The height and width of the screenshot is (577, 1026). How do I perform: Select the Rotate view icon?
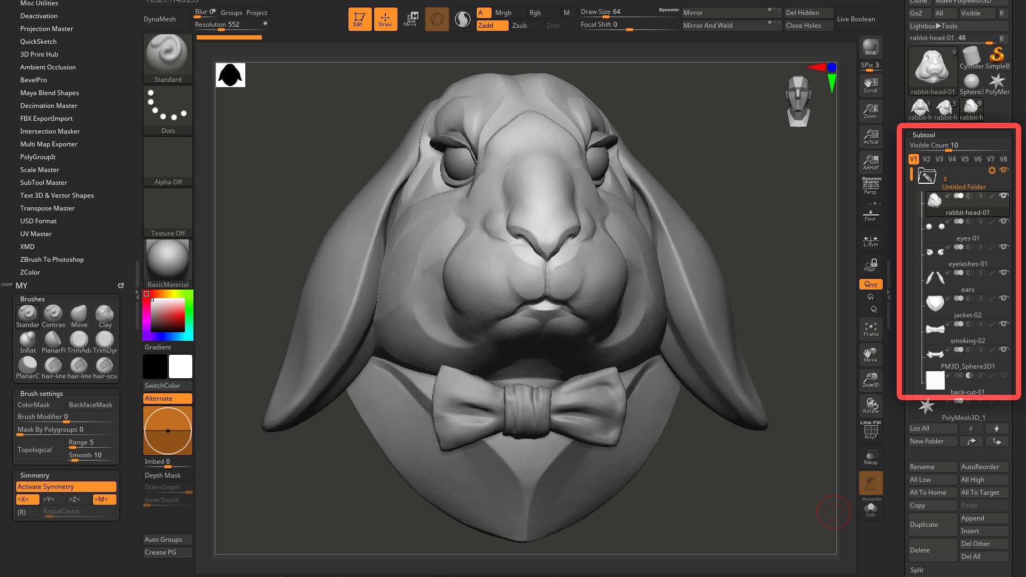tap(870, 406)
